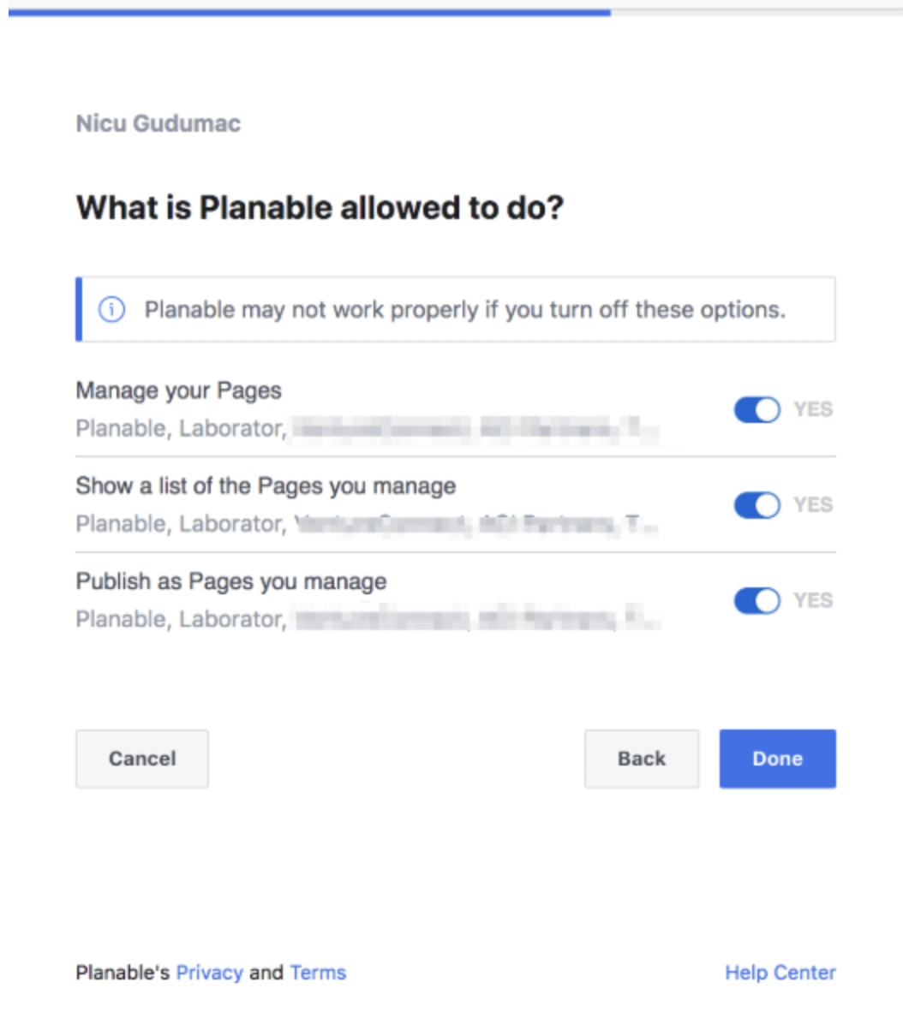Viewport: 903px width, 1024px height.
Task: Select the "Publish as Pages you manage" label
Action: click(x=231, y=581)
